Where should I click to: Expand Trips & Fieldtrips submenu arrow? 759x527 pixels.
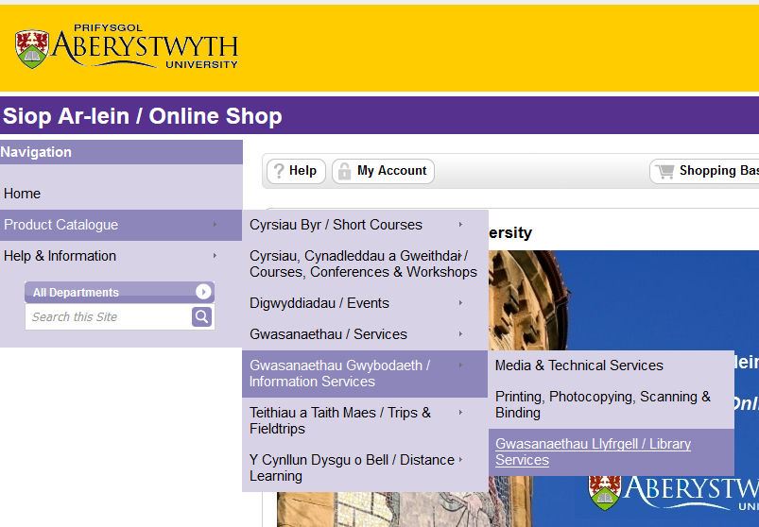pyautogui.click(x=461, y=412)
